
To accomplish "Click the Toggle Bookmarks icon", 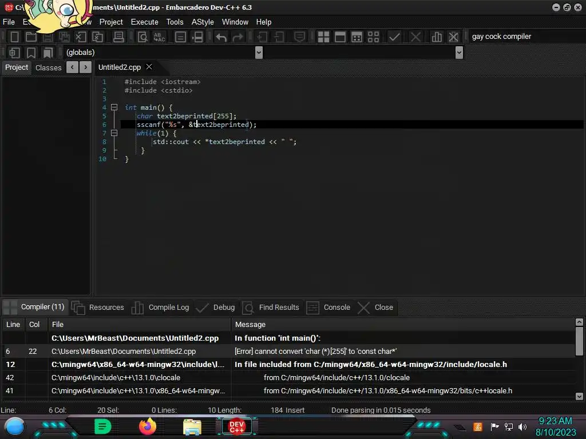I will 31,53.
